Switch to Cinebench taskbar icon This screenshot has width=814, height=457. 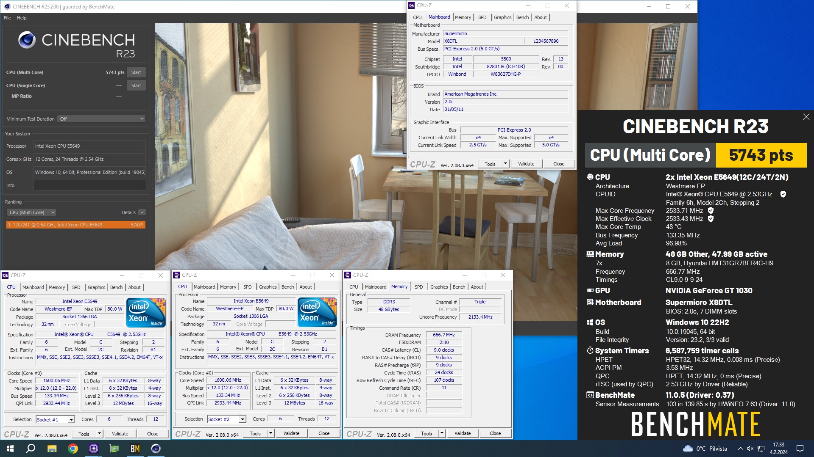(156, 449)
